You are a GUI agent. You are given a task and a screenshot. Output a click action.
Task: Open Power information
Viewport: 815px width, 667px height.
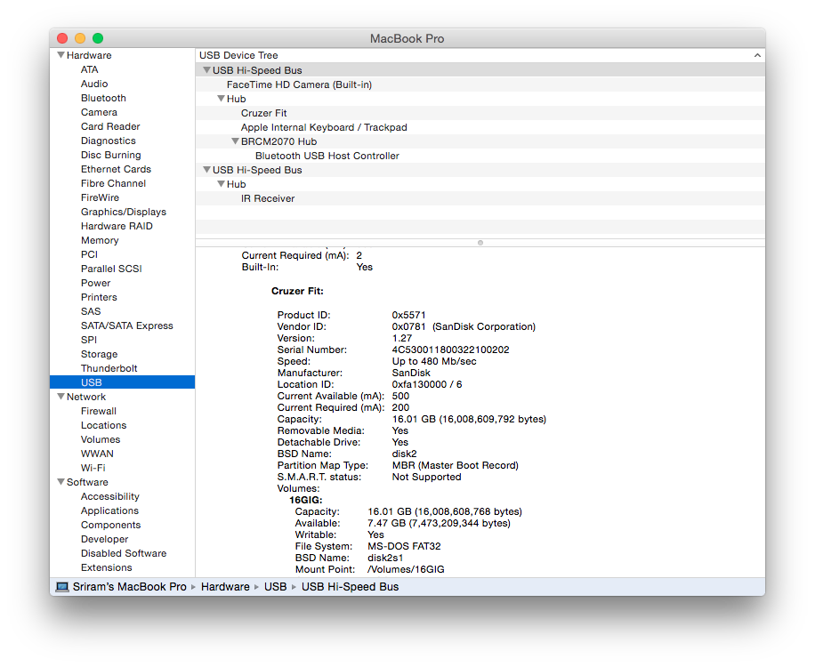(95, 283)
